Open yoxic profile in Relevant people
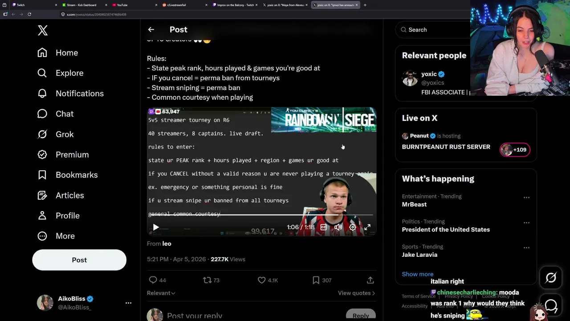The height and width of the screenshot is (321, 570). coord(429,74)
